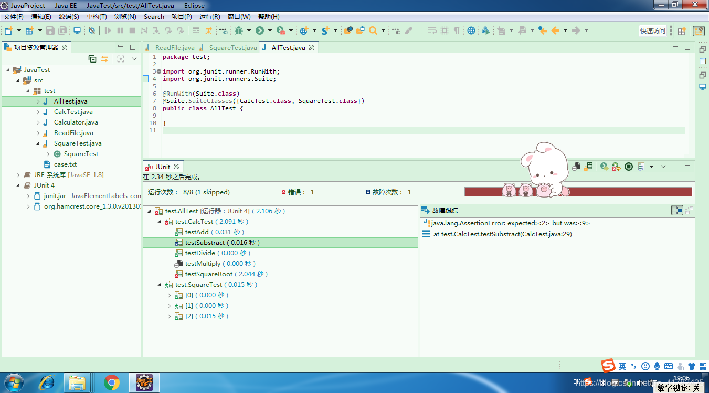
Task: Click the Quick Access field
Action: pos(652,30)
